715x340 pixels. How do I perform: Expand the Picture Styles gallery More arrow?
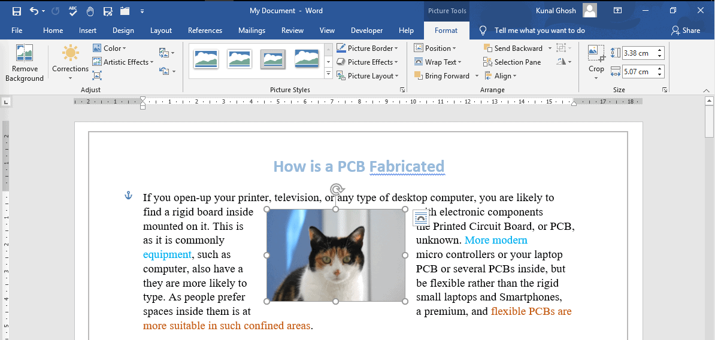(x=328, y=74)
